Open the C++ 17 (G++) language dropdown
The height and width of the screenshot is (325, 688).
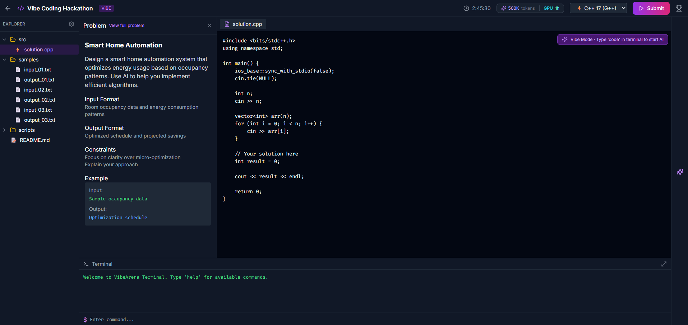598,8
